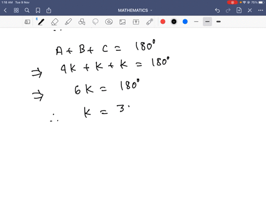Tap the screen recording indicator

pyautogui.click(x=232, y=2)
